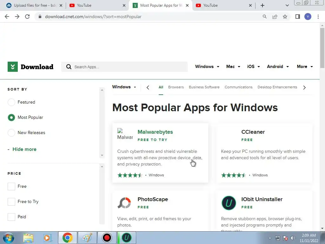
Task: Click the Sort By panel scrollbar down arrow
Action: tap(102, 155)
